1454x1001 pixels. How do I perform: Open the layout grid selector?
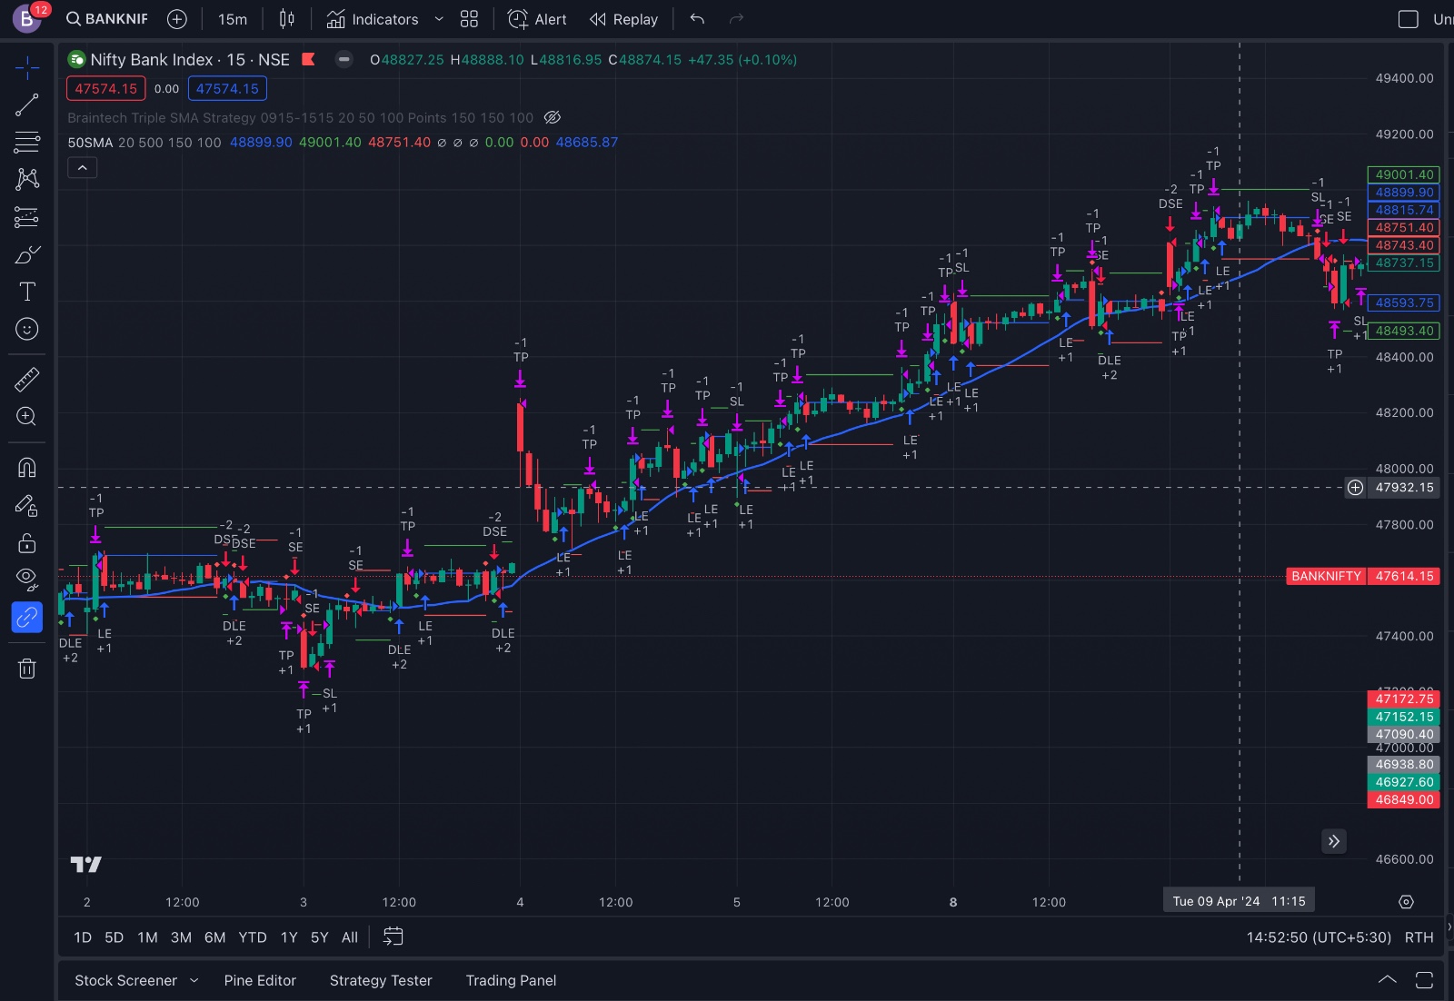[x=469, y=19]
